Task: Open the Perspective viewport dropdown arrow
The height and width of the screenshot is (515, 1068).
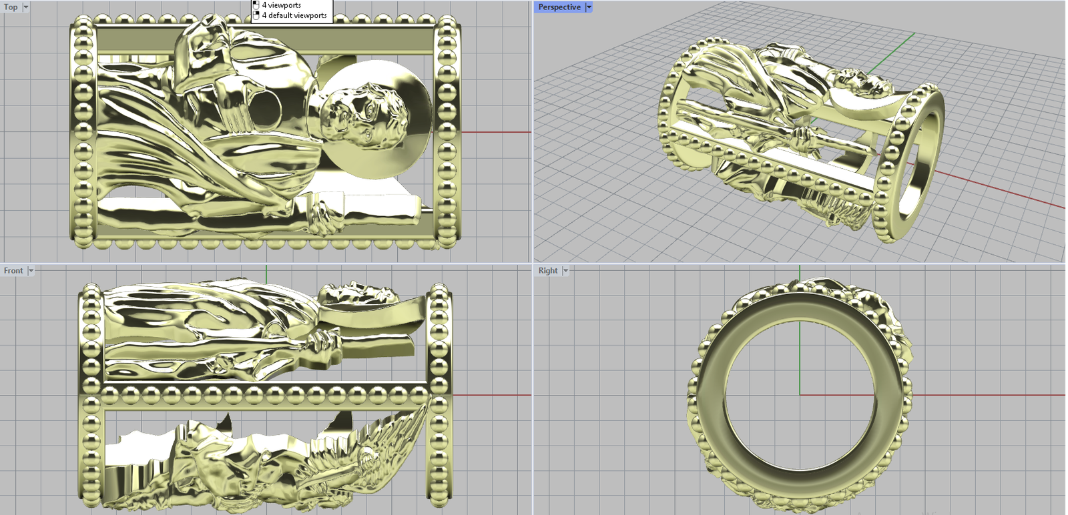Action: coord(589,7)
